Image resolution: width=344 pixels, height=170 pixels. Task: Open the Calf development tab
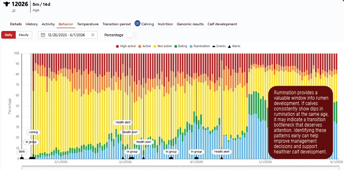pyautogui.click(x=222, y=24)
